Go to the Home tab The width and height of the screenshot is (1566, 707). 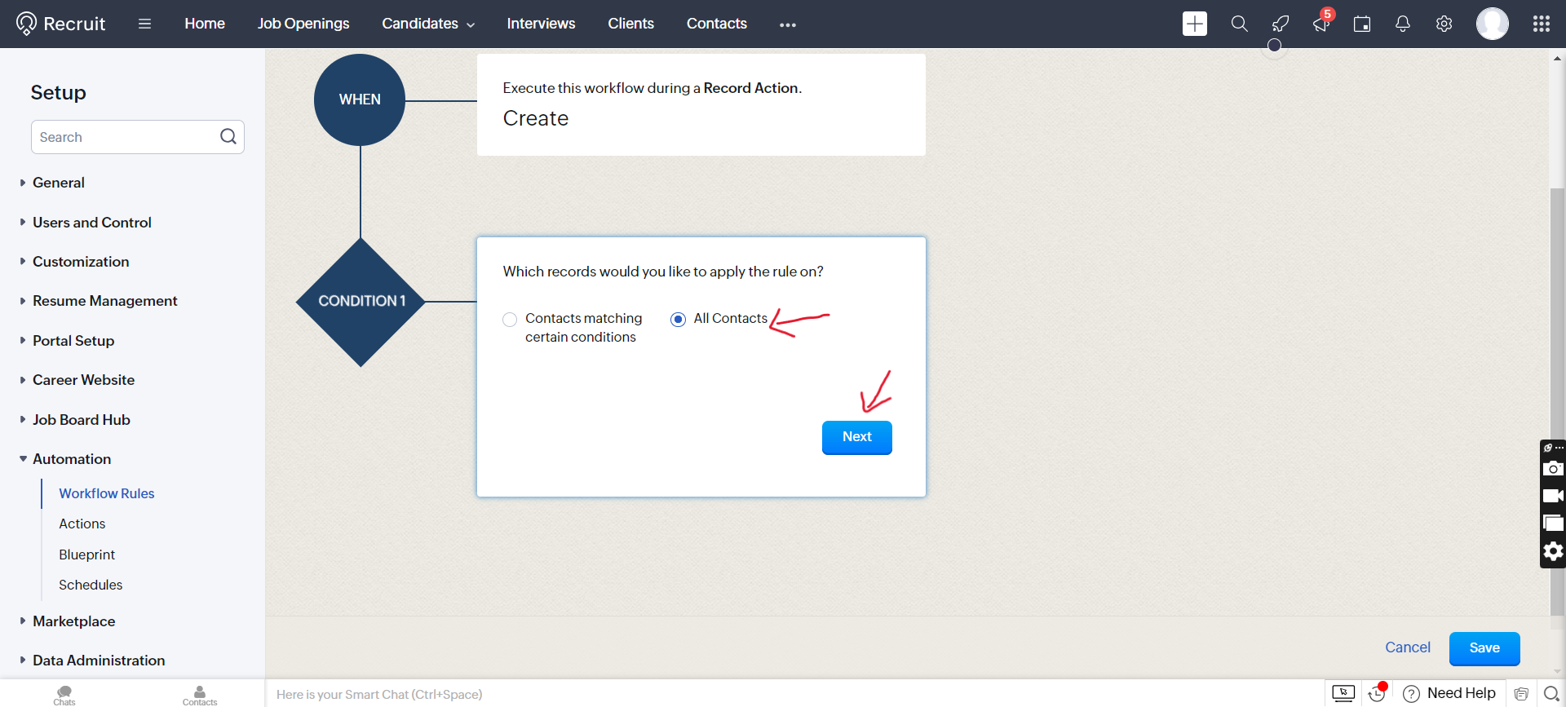coord(205,24)
